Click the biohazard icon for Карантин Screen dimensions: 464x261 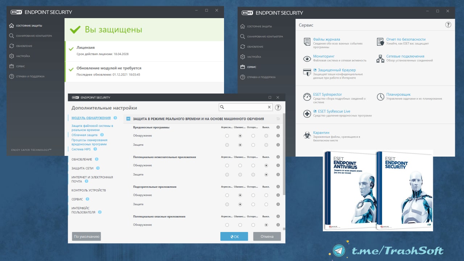[x=307, y=135]
